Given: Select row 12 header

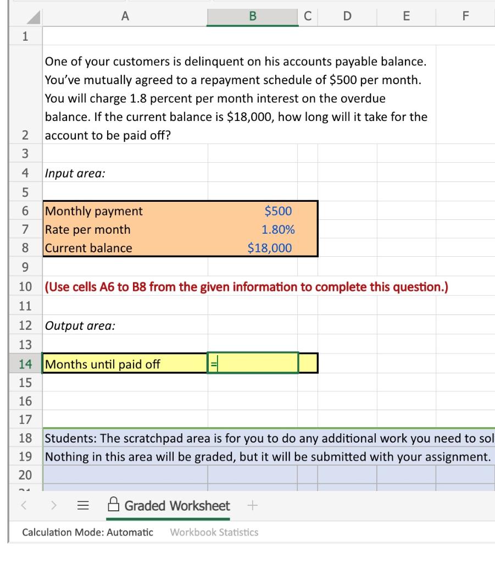Looking at the screenshot, I should (25, 325).
